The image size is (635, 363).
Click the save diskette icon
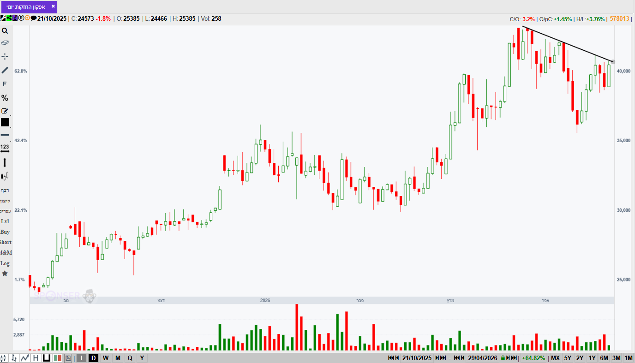tap(68, 358)
